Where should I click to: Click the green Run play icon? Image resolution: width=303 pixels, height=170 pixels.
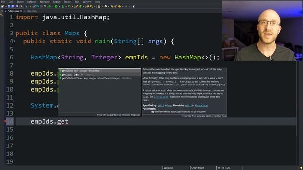56,6
